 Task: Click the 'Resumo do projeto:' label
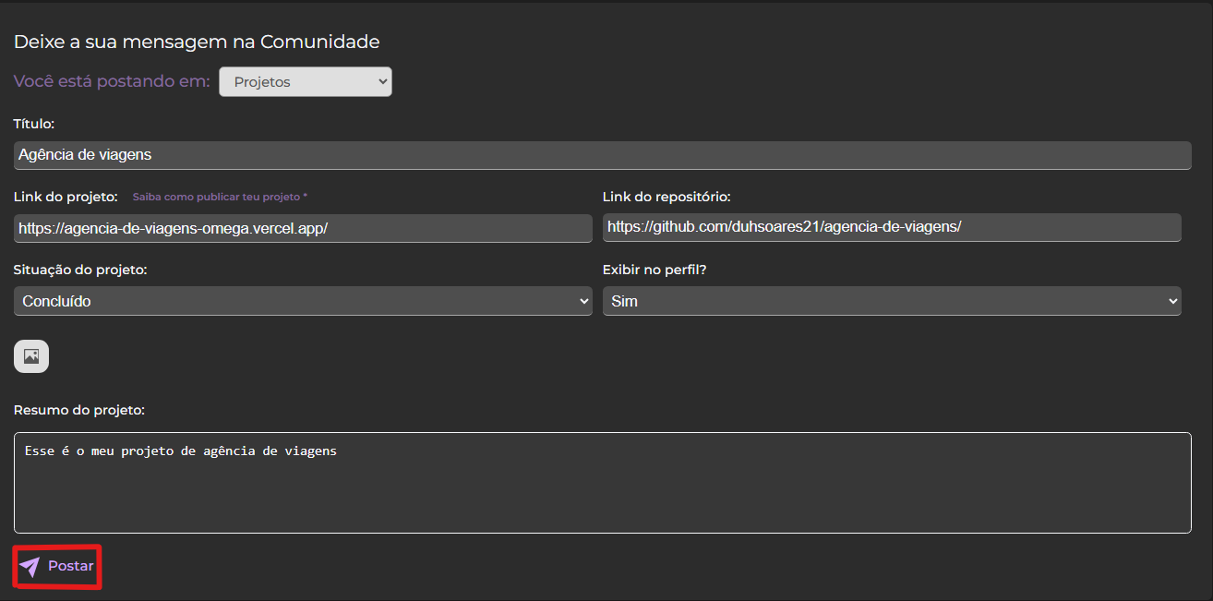[79, 409]
